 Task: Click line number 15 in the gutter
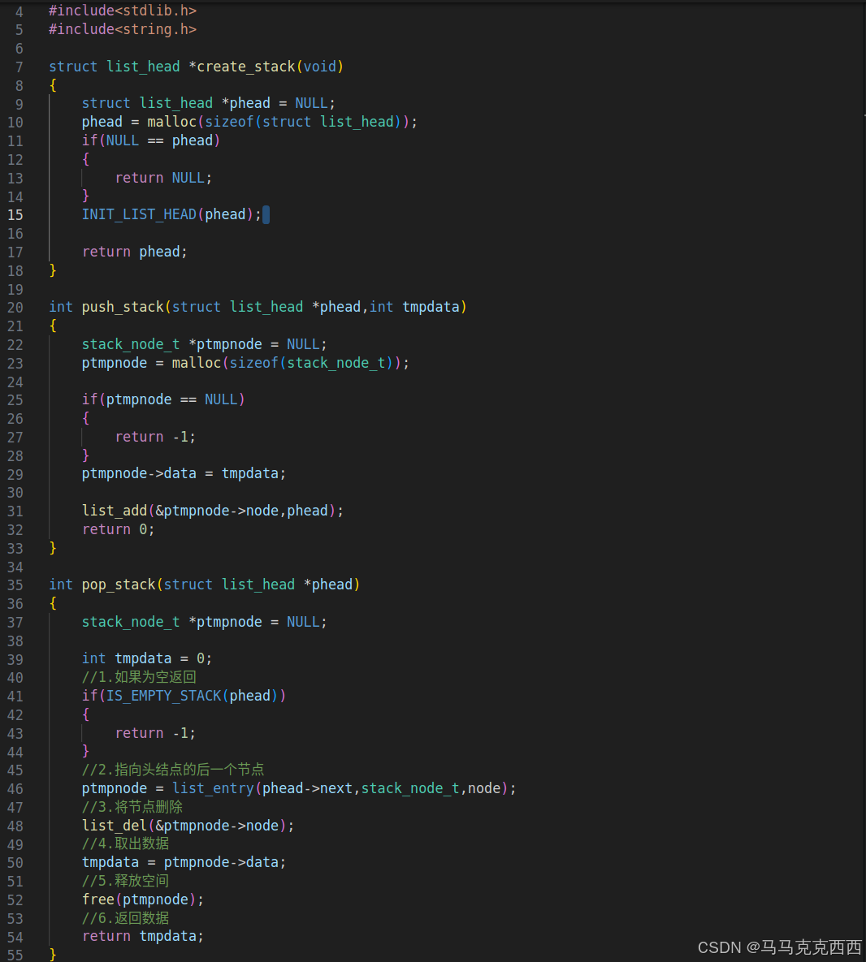15,215
